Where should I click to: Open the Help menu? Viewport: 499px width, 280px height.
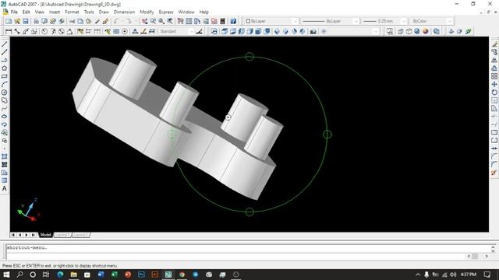[x=204, y=12]
